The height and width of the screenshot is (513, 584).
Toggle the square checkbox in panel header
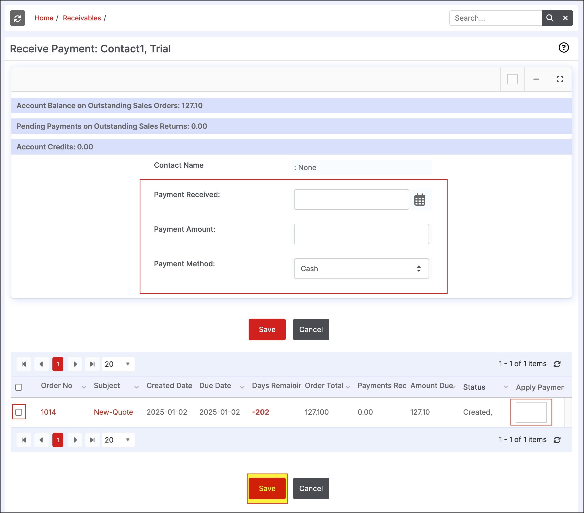(x=512, y=79)
